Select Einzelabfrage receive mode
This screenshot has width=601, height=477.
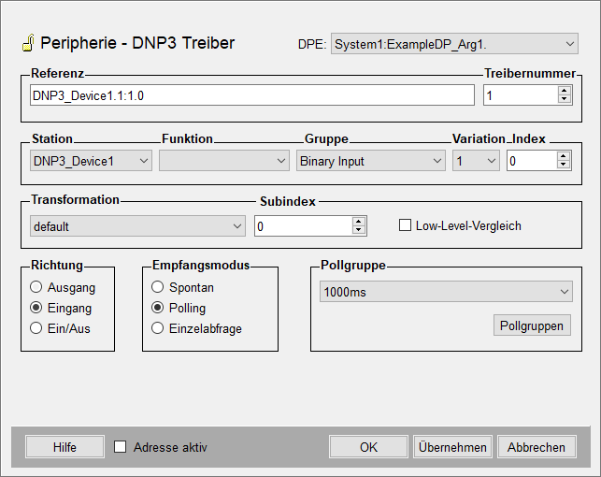pyautogui.click(x=158, y=328)
